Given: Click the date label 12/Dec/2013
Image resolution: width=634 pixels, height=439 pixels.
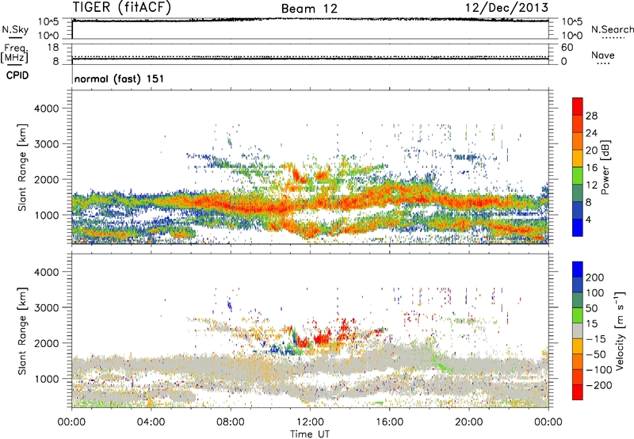Looking at the screenshot, I should coord(506,8).
